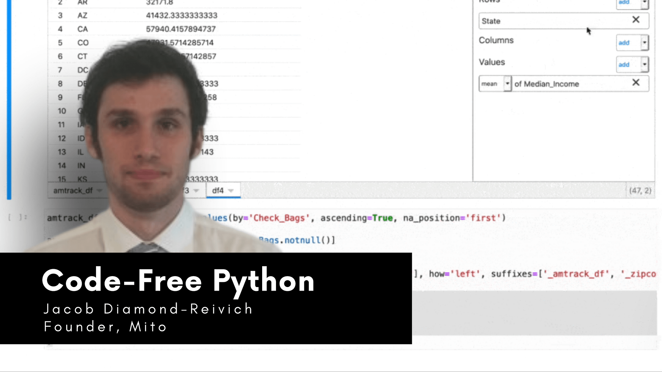Click the CT state cell
This screenshot has height=372, width=662.
[x=82, y=56]
